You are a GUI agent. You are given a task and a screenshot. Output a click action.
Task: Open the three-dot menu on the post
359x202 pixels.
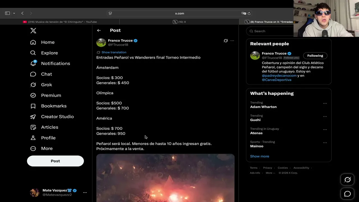232,41
